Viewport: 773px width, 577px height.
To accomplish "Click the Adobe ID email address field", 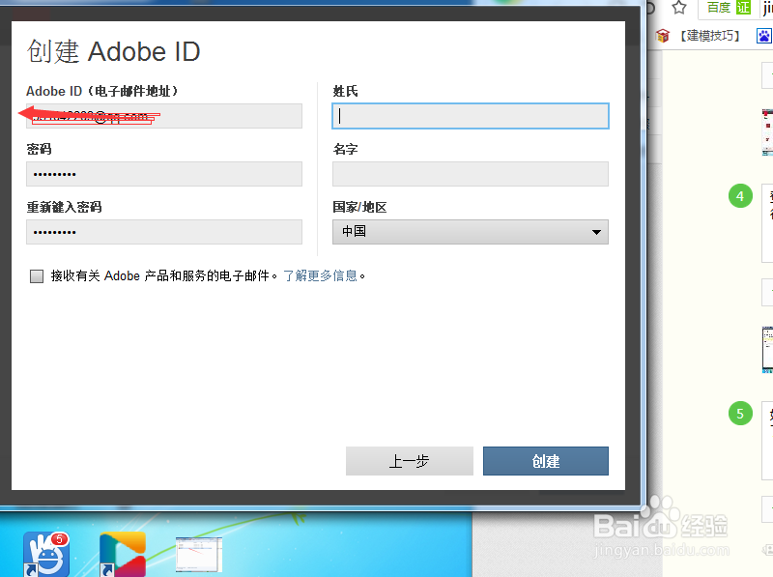I will (164, 116).
